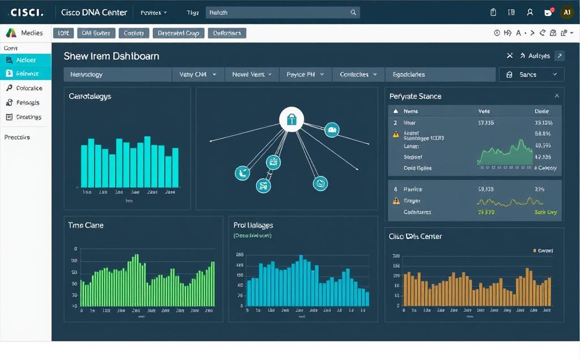The width and height of the screenshot is (580, 363).
Task: Click green sparkline chart in Peryrate Stance
Action: pos(505,152)
